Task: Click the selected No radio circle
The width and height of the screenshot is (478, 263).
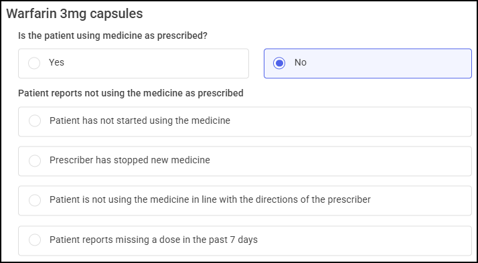Action: click(279, 64)
